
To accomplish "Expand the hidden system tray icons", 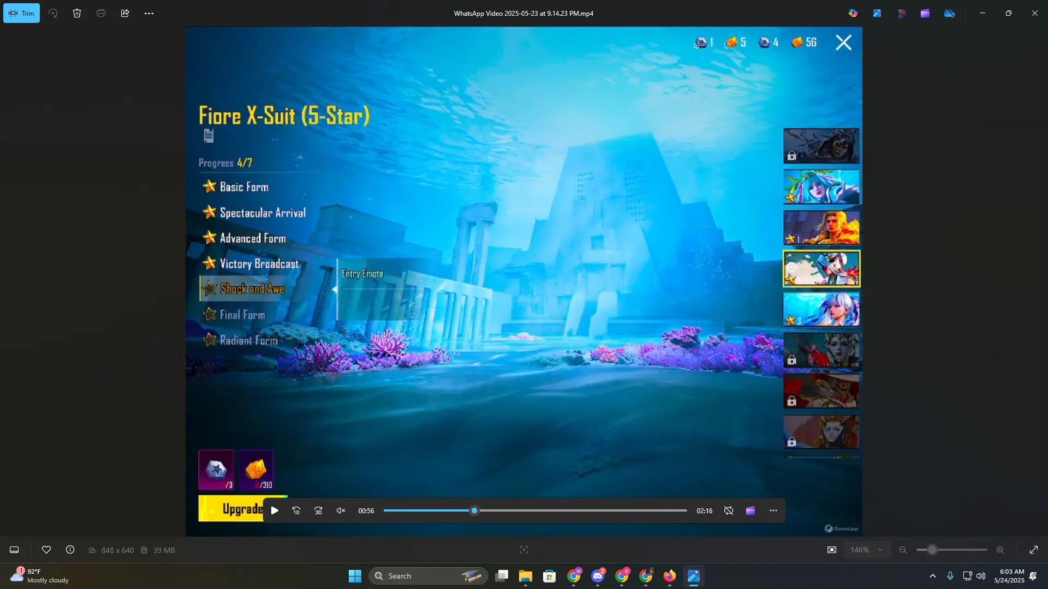I will 933,576.
